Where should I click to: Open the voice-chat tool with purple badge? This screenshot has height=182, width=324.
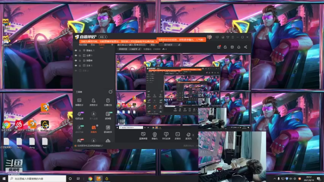pyautogui.click(x=79, y=116)
